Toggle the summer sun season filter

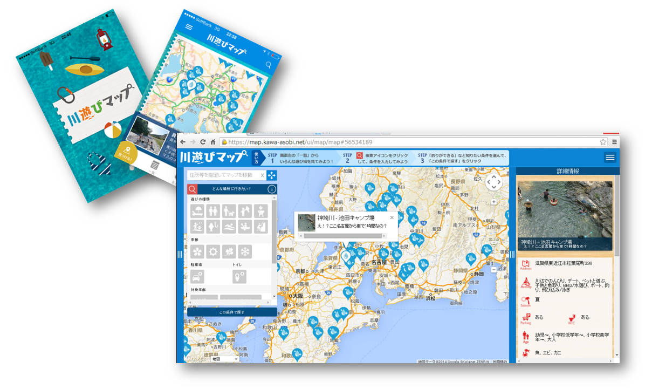(x=213, y=251)
